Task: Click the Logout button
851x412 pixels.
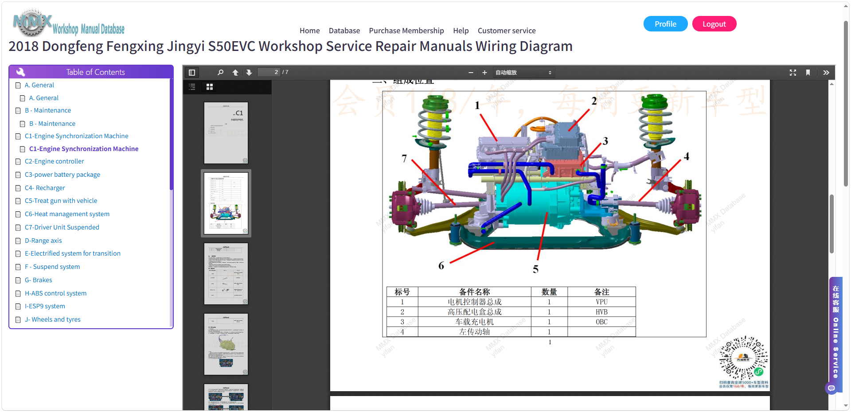Action: click(714, 24)
